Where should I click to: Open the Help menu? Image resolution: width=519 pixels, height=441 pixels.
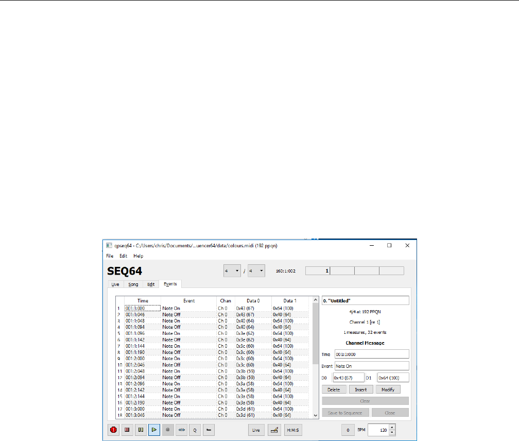139,256
